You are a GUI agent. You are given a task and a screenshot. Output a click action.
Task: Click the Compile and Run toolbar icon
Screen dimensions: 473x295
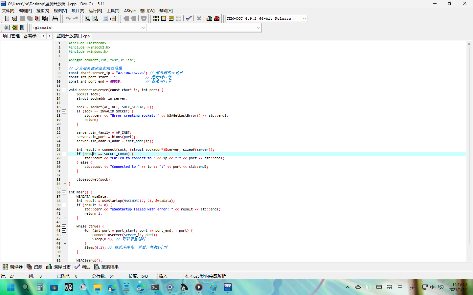tap(171, 18)
